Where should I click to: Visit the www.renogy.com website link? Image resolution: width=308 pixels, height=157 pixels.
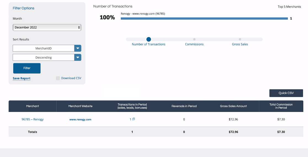coord(80,119)
